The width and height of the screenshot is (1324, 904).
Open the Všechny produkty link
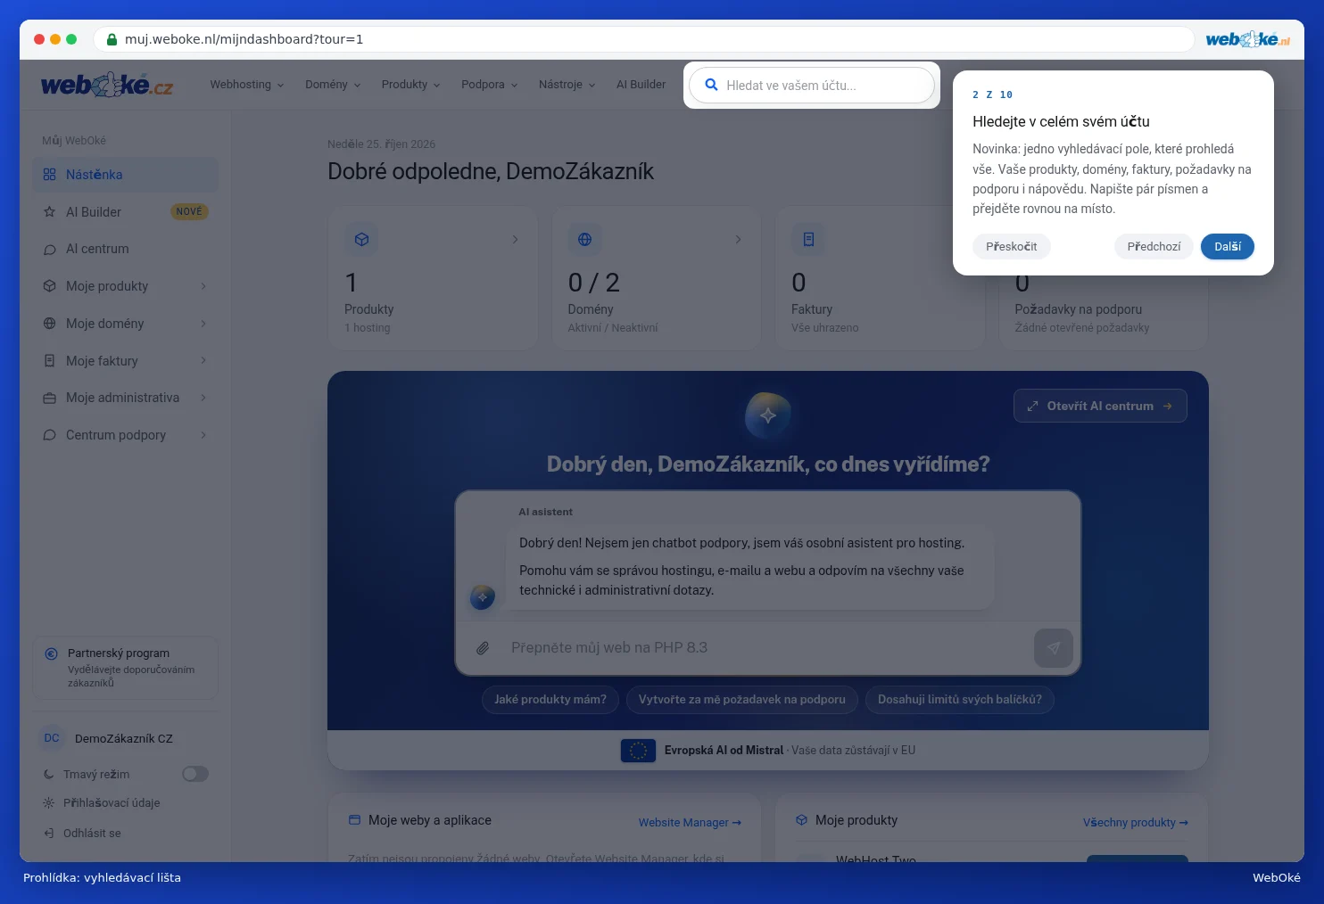1136,823
